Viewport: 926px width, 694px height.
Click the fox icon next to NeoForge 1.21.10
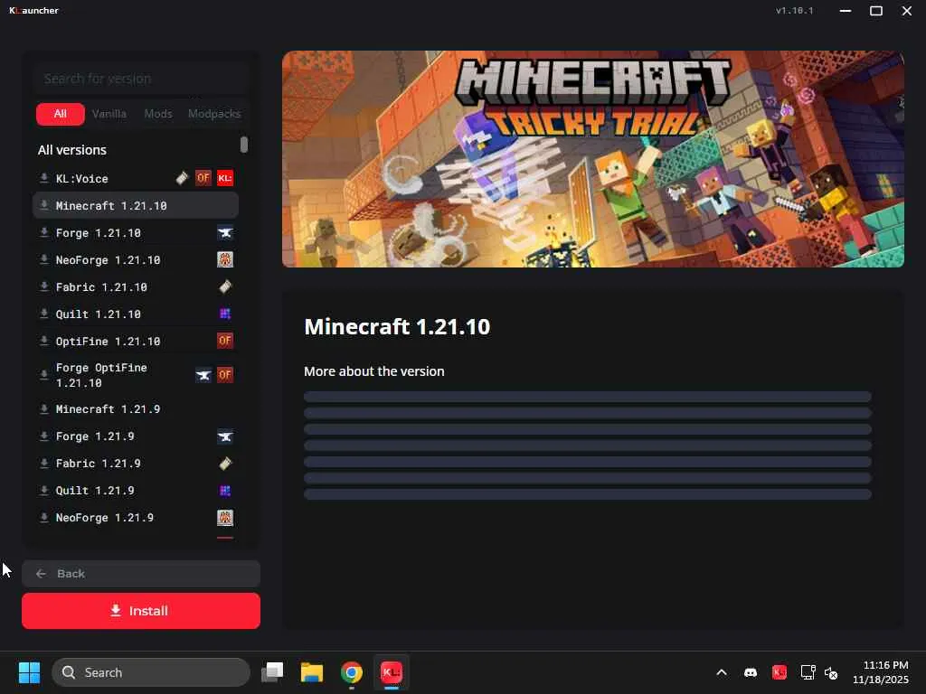225,259
